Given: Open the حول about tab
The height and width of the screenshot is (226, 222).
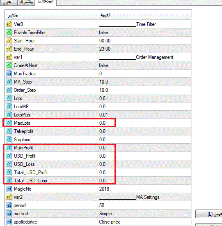Looking at the screenshot, I should click(8, 2).
